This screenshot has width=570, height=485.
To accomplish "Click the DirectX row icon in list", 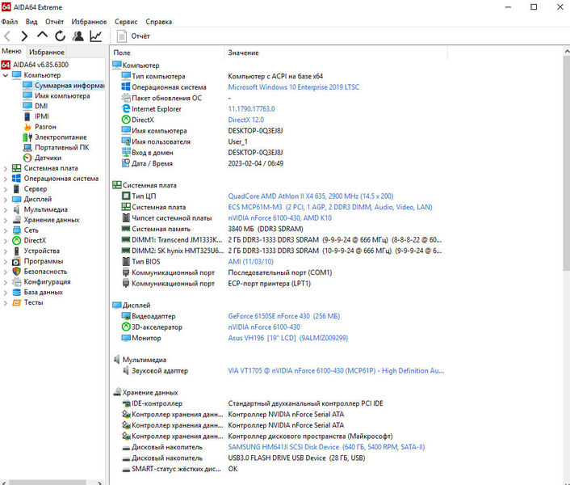I will 126,120.
